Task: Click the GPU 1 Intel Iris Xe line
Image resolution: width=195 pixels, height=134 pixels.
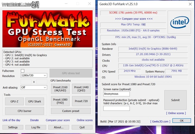Action: click(x=25, y=55)
